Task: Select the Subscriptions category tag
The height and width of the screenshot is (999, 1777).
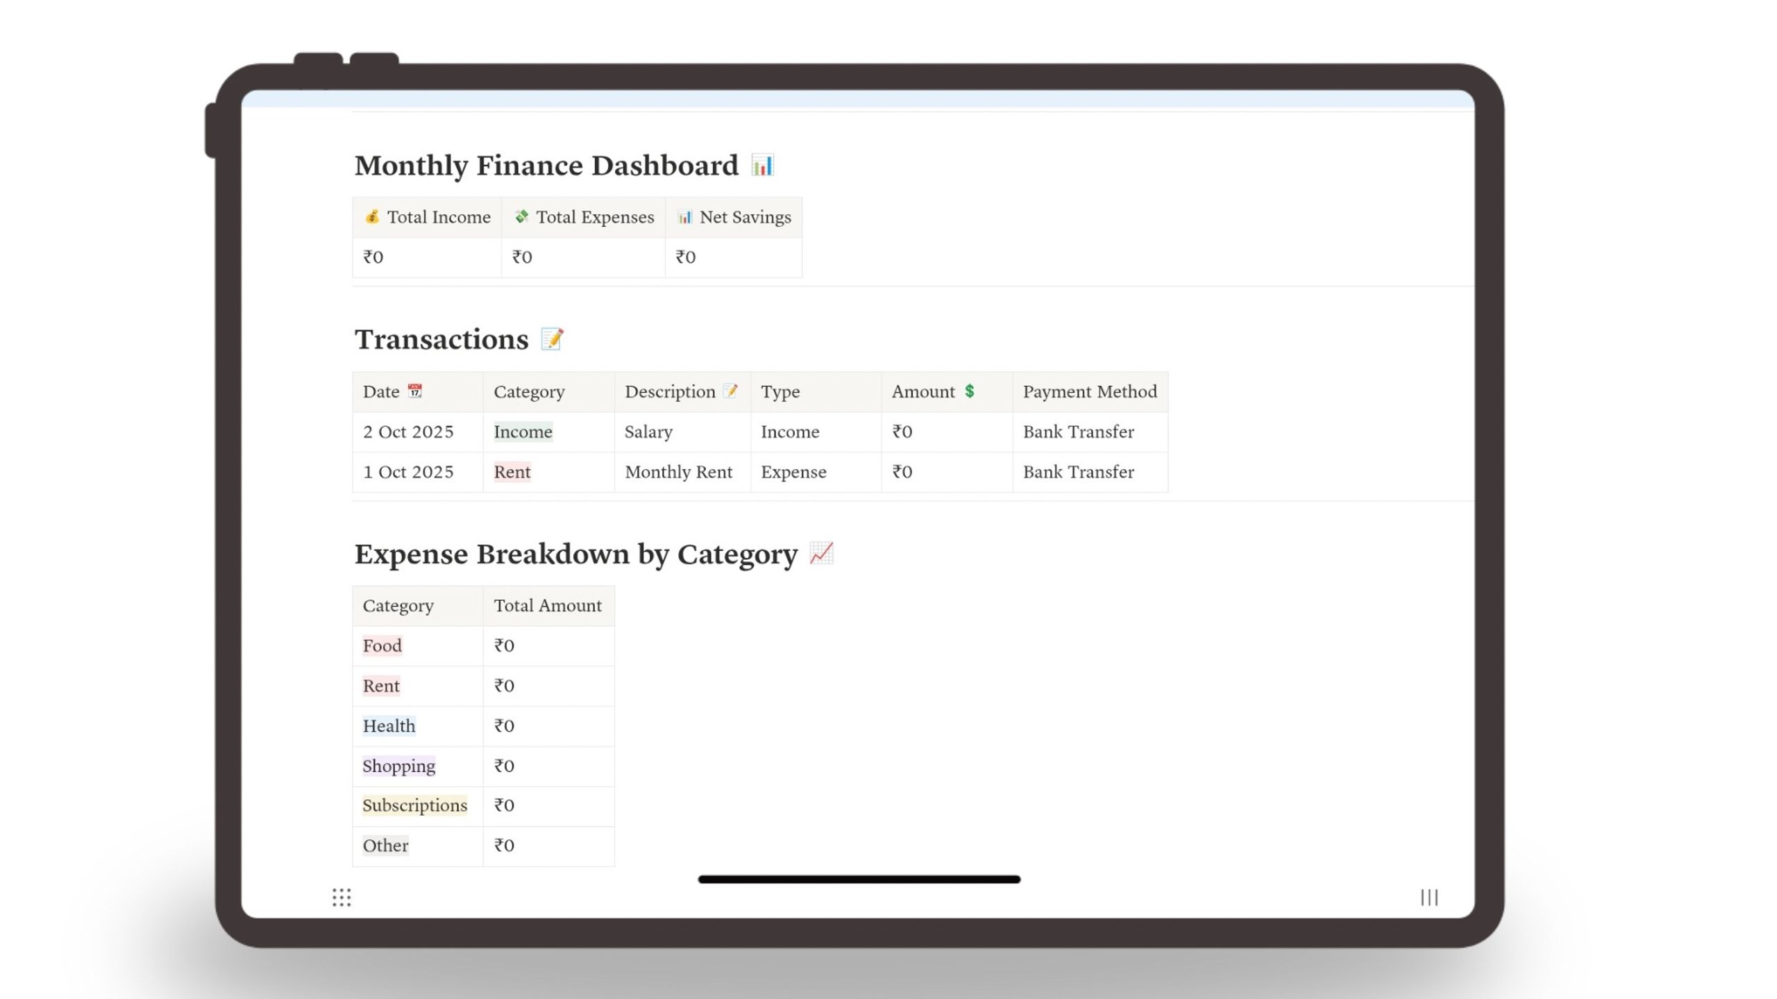Action: click(414, 805)
